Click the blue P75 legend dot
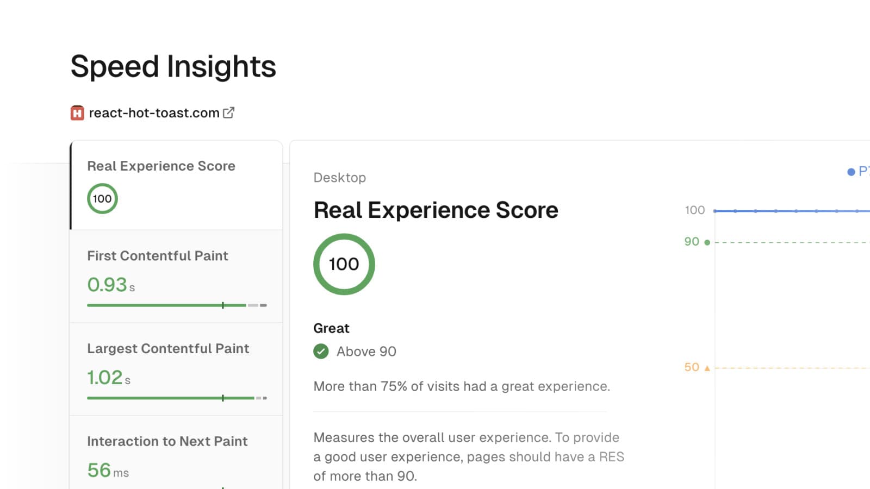Screen dimensions: 870x489 851,172
